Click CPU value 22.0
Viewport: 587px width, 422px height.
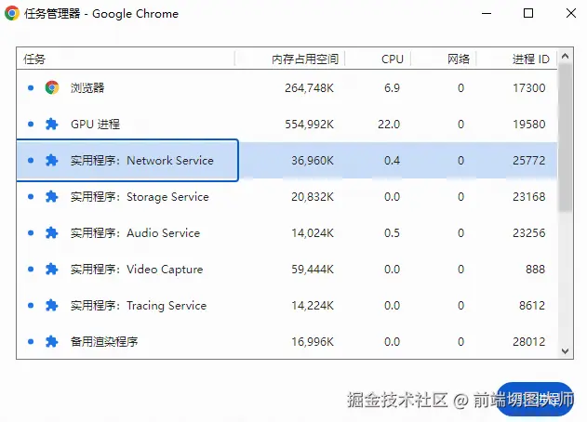(x=389, y=124)
